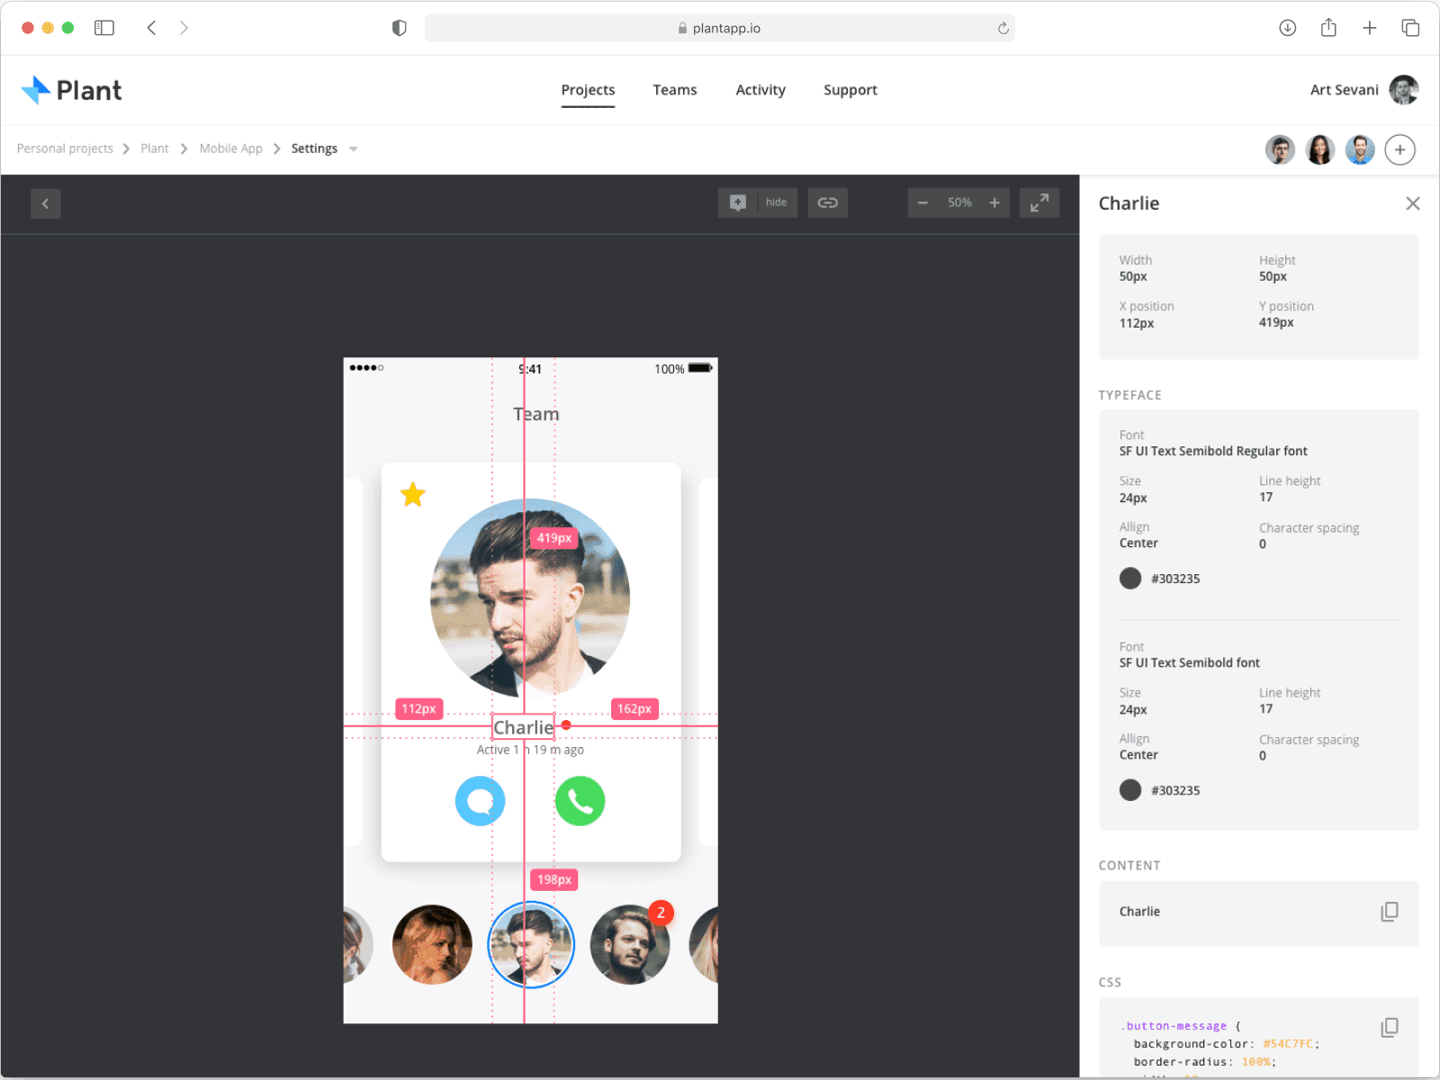Click the canvas back arrow button
This screenshot has width=1440, height=1080.
pyautogui.click(x=46, y=203)
